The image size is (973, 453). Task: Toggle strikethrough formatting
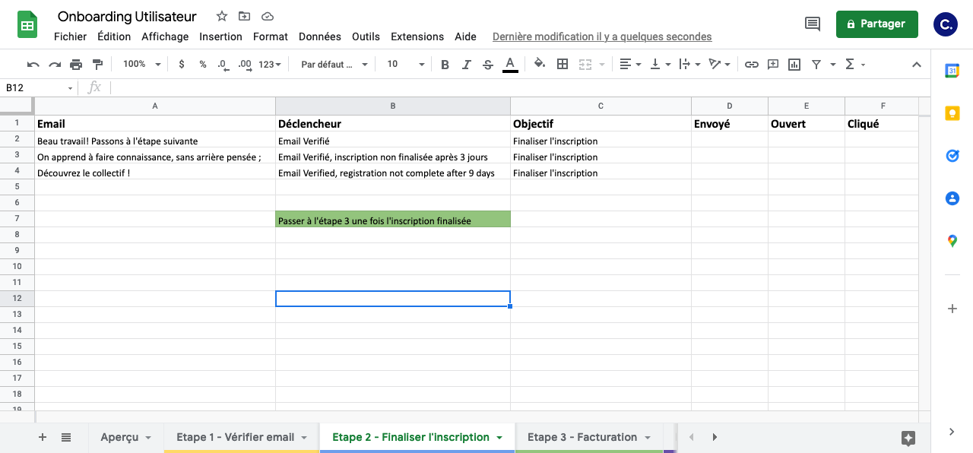point(487,64)
